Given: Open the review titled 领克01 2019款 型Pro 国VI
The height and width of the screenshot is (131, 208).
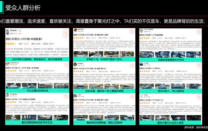Looking at the screenshot, I should pyautogui.click(x=91, y=35).
